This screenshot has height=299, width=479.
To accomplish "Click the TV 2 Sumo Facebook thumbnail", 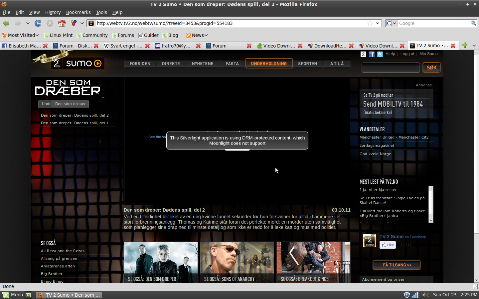I will (369, 241).
